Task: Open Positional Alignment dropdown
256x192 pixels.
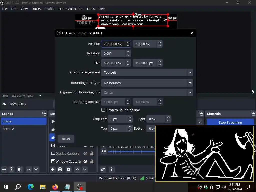Action: 147,72
